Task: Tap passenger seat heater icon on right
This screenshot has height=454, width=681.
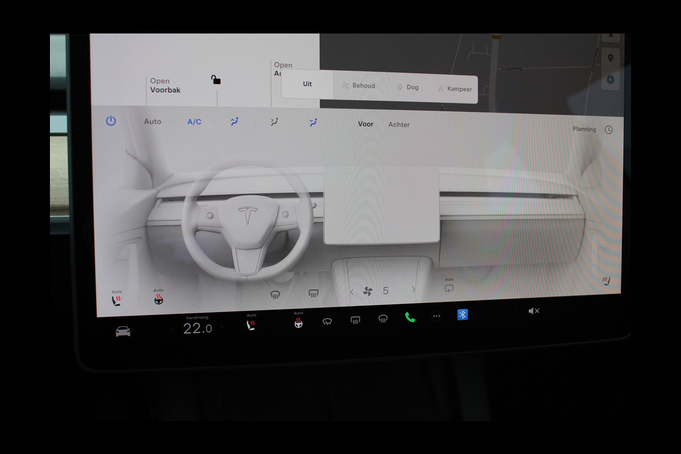Action: (607, 281)
